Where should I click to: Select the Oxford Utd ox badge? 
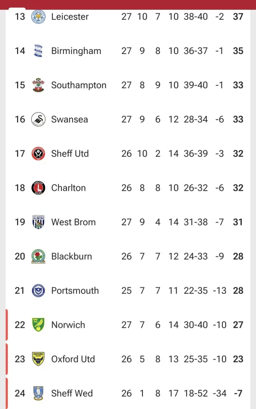(x=38, y=359)
